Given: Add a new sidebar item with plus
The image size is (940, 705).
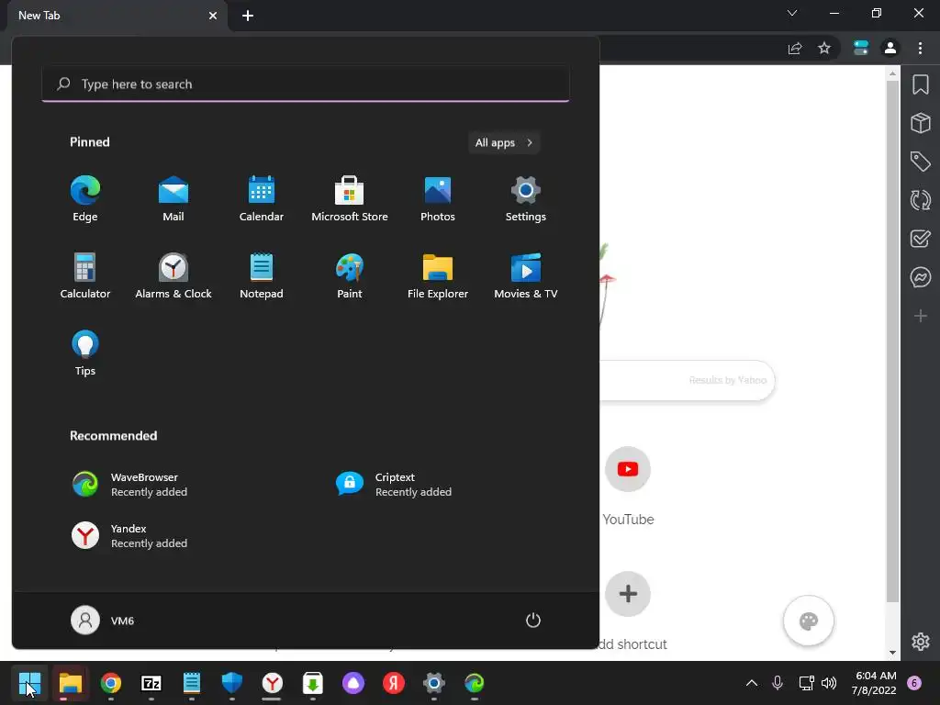Looking at the screenshot, I should (x=920, y=316).
